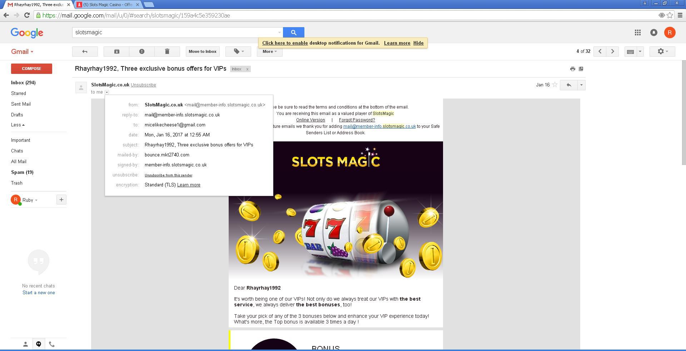The width and height of the screenshot is (686, 351).
Task: Click the browser back arrow
Action: point(6,15)
